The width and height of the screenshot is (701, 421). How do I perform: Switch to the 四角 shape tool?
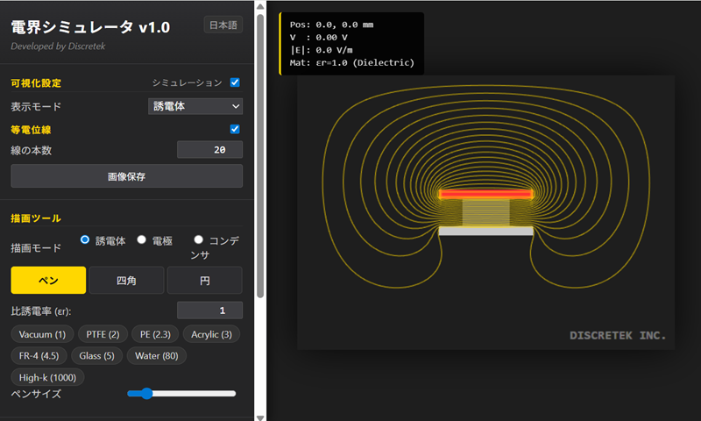pyautogui.click(x=126, y=280)
